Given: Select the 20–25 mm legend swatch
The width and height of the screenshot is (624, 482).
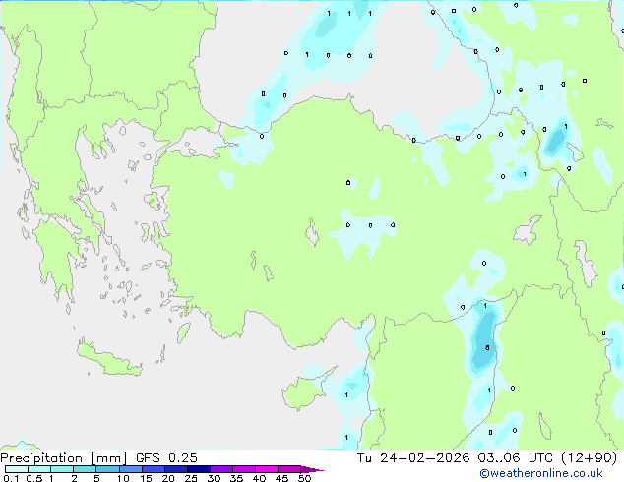Looking at the screenshot, I should pos(176,469).
